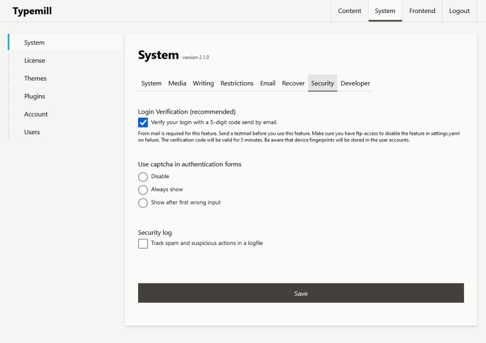Click the 'Use captcha in authentication forms' heading
Image resolution: width=486 pixels, height=343 pixels.
pos(190,164)
